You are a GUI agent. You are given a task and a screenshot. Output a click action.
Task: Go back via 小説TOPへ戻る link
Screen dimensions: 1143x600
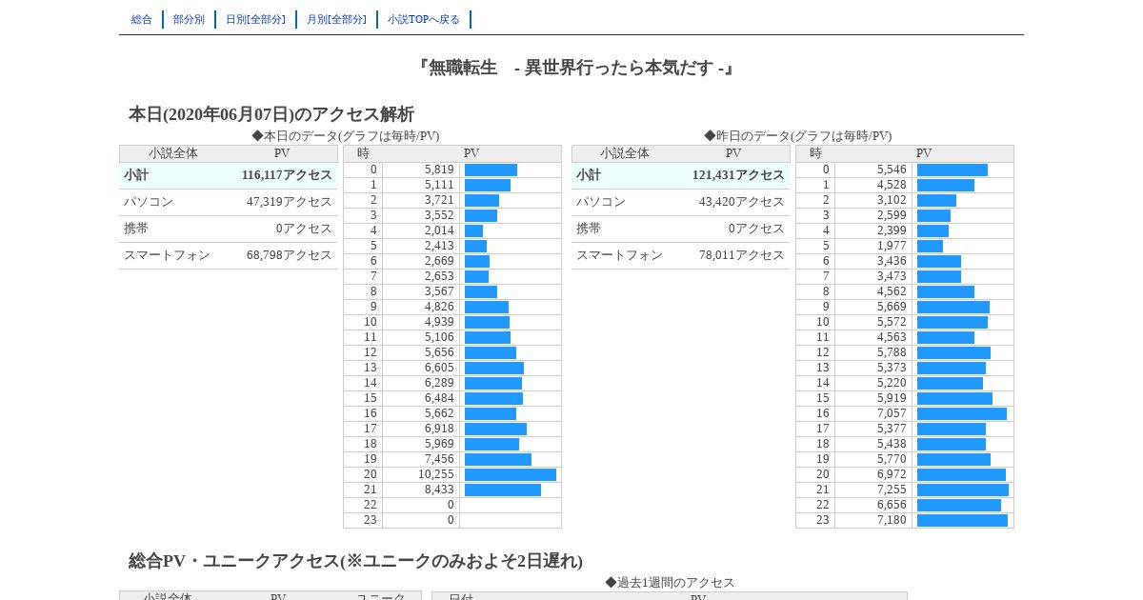point(424,19)
